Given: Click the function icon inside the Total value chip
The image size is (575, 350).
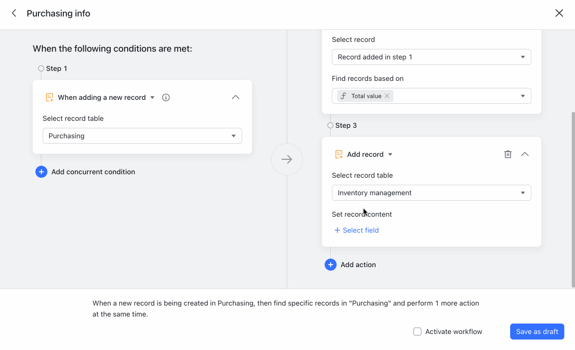Looking at the screenshot, I should [x=344, y=95].
